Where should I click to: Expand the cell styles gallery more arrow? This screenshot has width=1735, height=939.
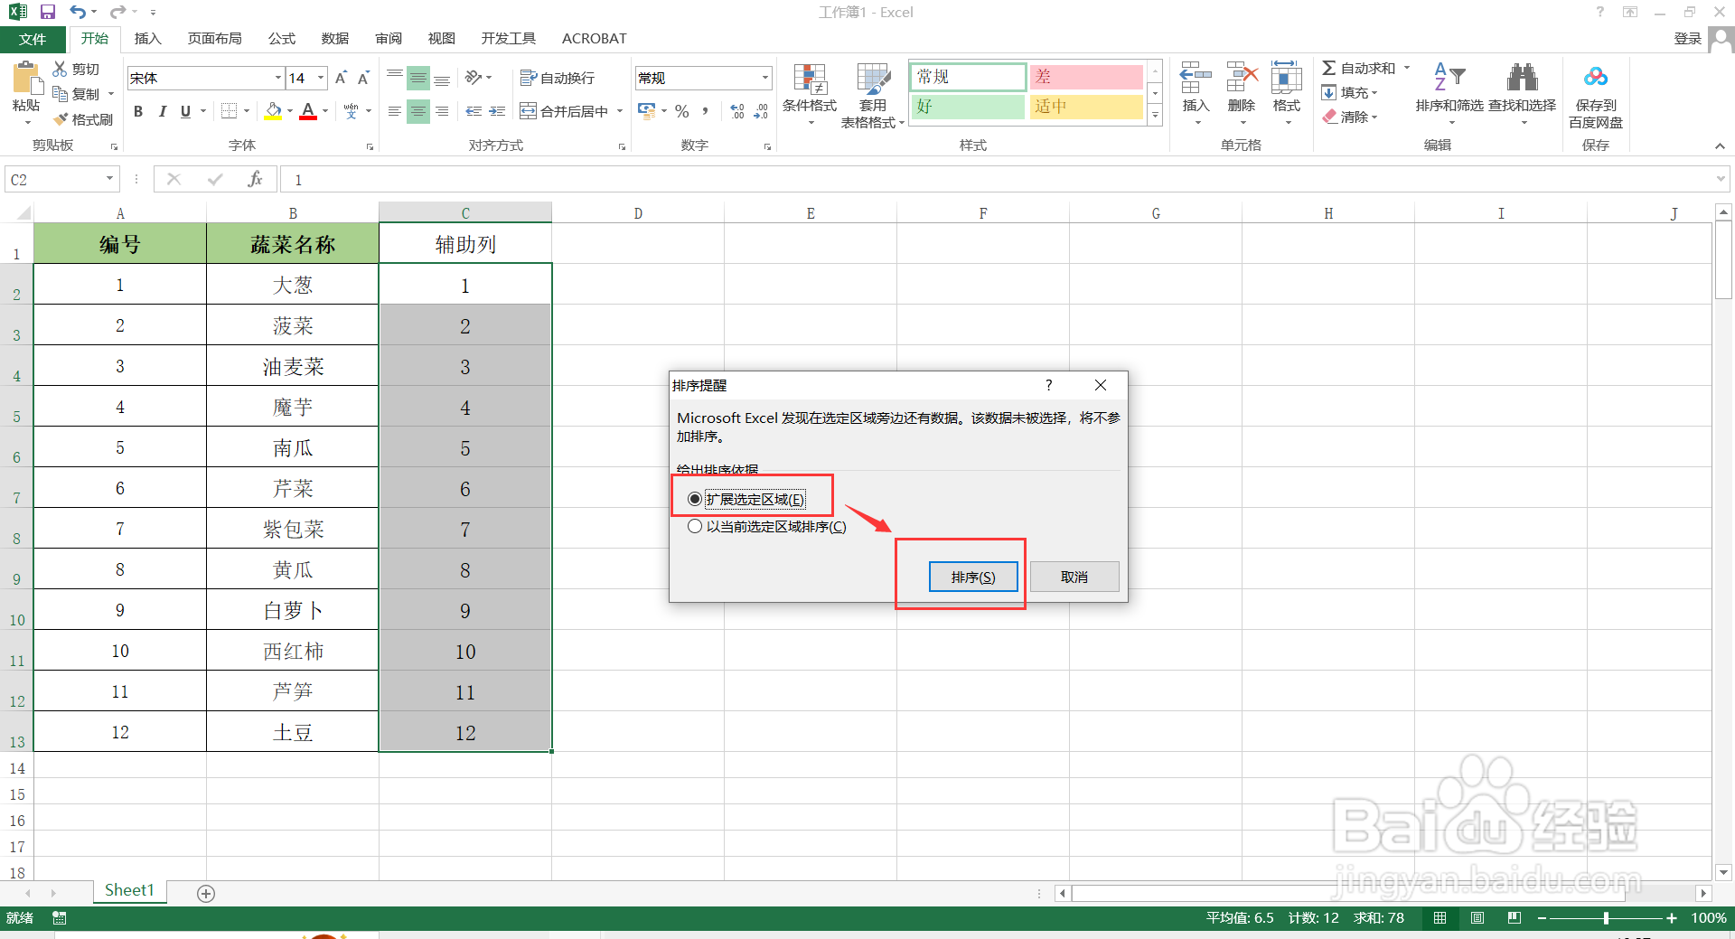click(x=1155, y=116)
